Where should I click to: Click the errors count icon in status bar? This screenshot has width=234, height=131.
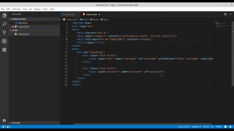tap(3, 127)
